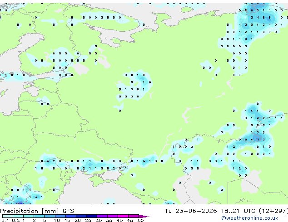The height and width of the screenshot is (222, 288).
Task: Click the 5–10 mm legend swatch
Action: point(50,216)
